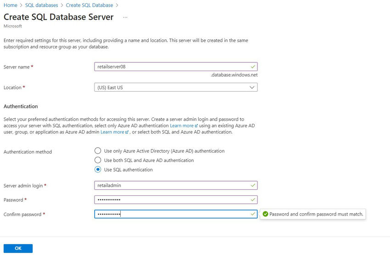Viewport: 390px width, 255px height.
Task: Click the validation checkmark in Server admin login
Action: coord(253,185)
